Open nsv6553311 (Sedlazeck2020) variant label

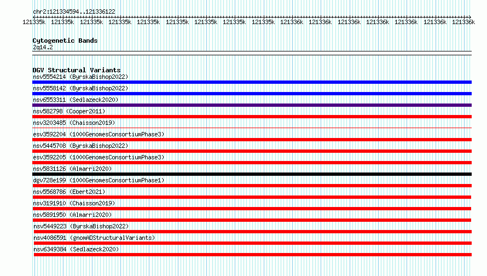pos(76,100)
